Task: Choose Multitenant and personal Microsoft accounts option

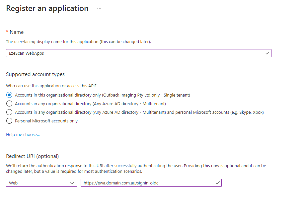Action: (9, 112)
